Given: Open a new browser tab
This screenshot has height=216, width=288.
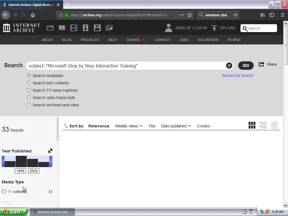Looking at the screenshot, I should 67,4.
